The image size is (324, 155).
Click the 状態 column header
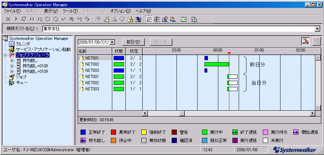(x=118, y=51)
